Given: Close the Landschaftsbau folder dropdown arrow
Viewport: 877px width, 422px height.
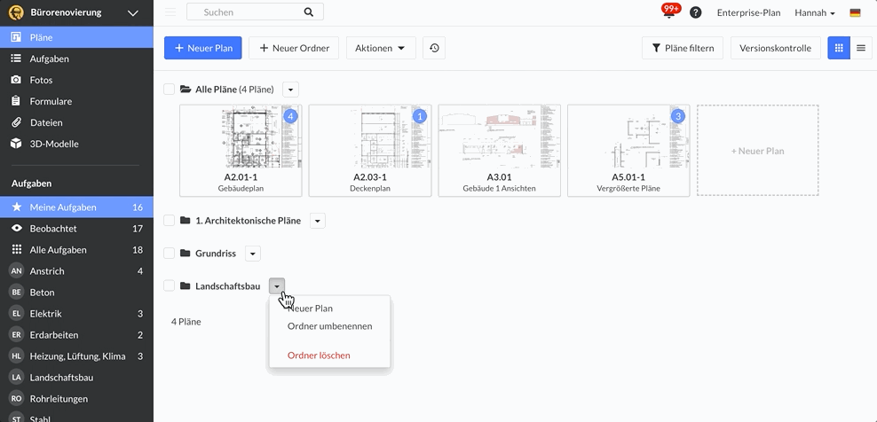Looking at the screenshot, I should pos(277,286).
